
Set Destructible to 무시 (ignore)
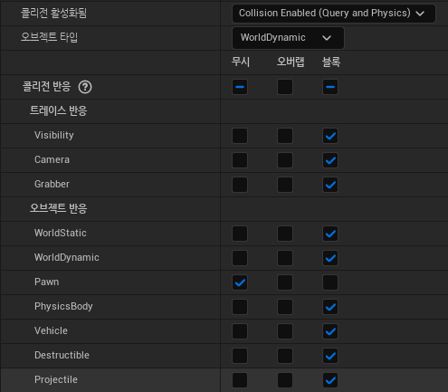[240, 356]
